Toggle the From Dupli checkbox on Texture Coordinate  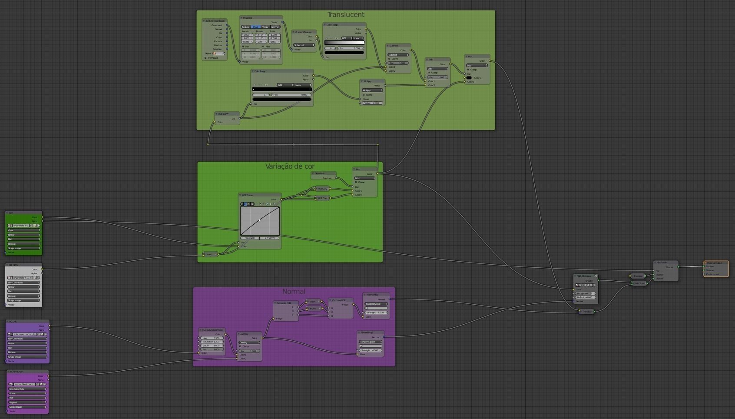click(205, 58)
